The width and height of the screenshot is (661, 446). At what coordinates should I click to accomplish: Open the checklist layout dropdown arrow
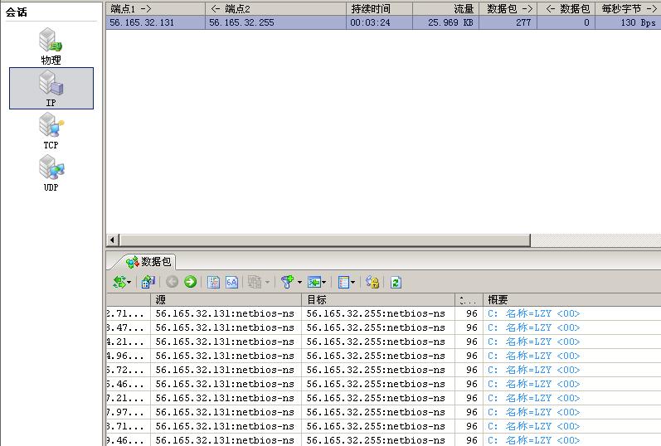point(352,282)
